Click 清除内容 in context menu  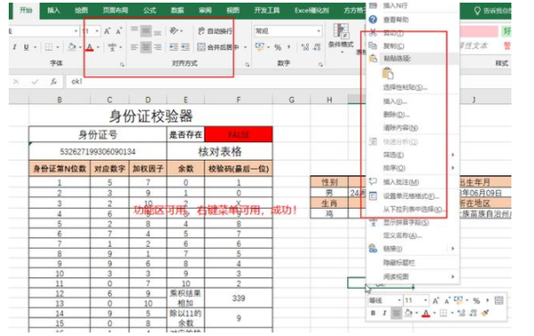tap(400, 128)
